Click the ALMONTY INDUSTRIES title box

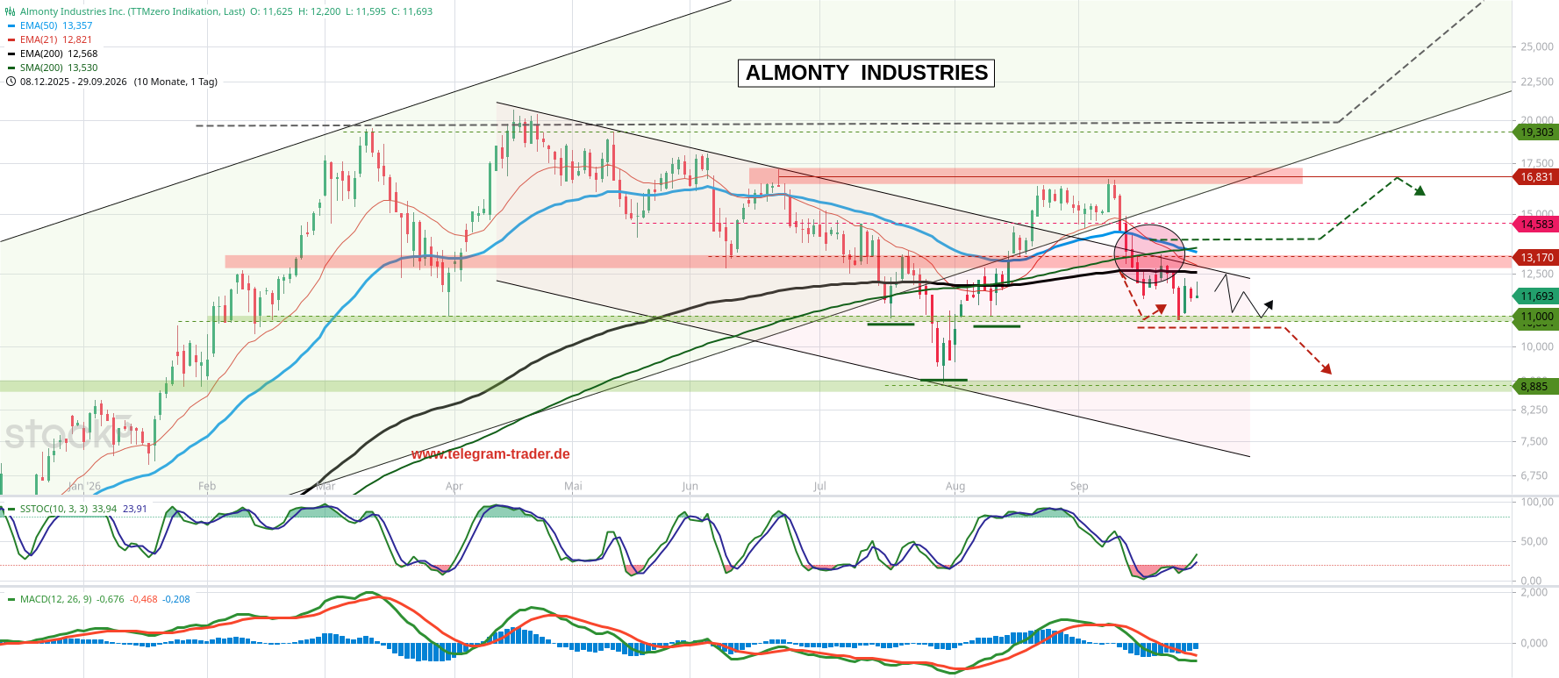click(867, 73)
